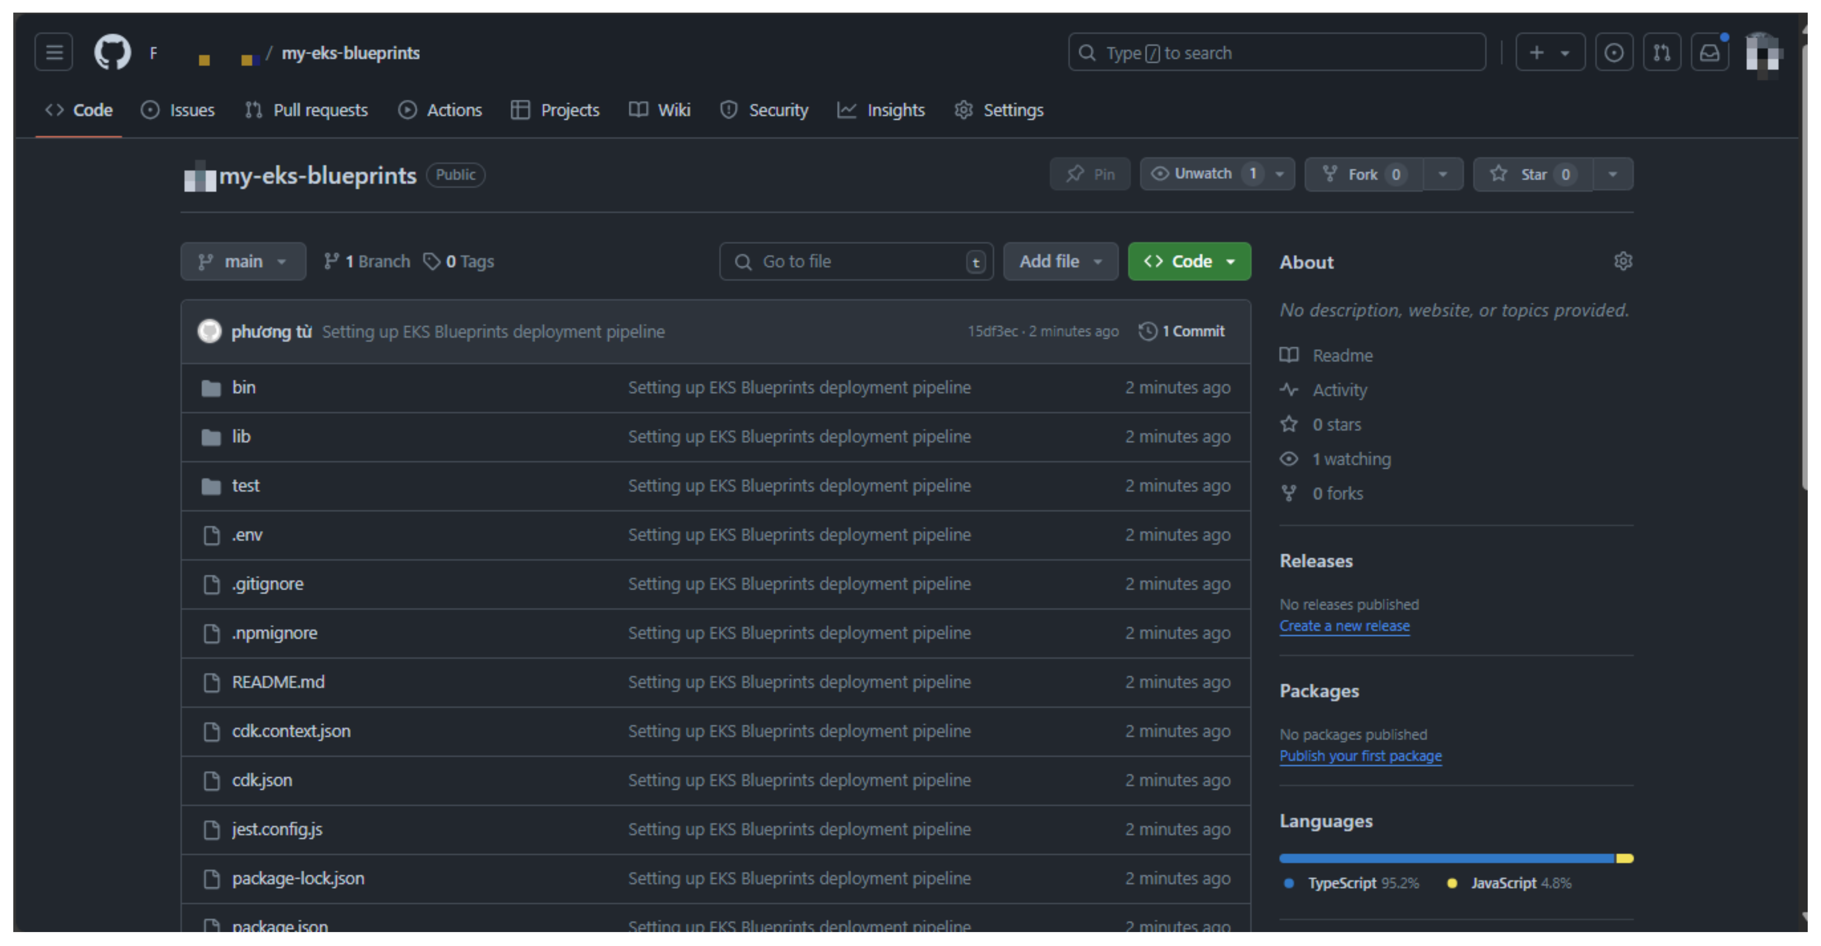Click 'Create a new release' link
The width and height of the screenshot is (1821, 946).
coord(1345,627)
